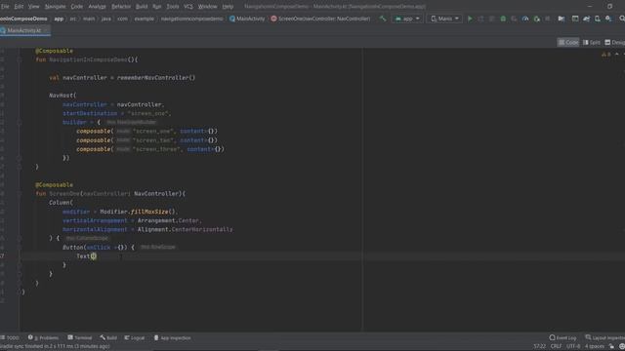This screenshot has width=625, height=351.
Task: Click the example breadcrumb in navigation bar
Action: 144,19
